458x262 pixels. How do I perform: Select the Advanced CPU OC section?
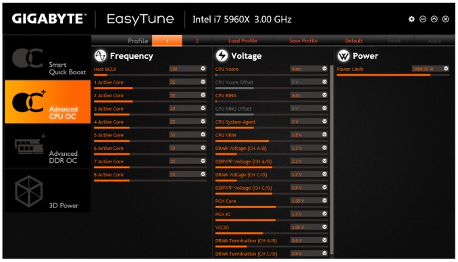point(47,102)
